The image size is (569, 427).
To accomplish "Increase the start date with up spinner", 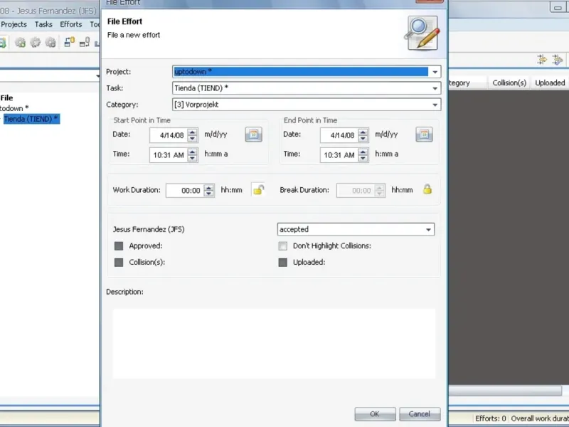I will 193,132.
